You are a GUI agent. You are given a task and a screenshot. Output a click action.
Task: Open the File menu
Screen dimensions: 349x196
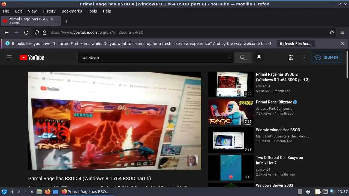coord(6,11)
